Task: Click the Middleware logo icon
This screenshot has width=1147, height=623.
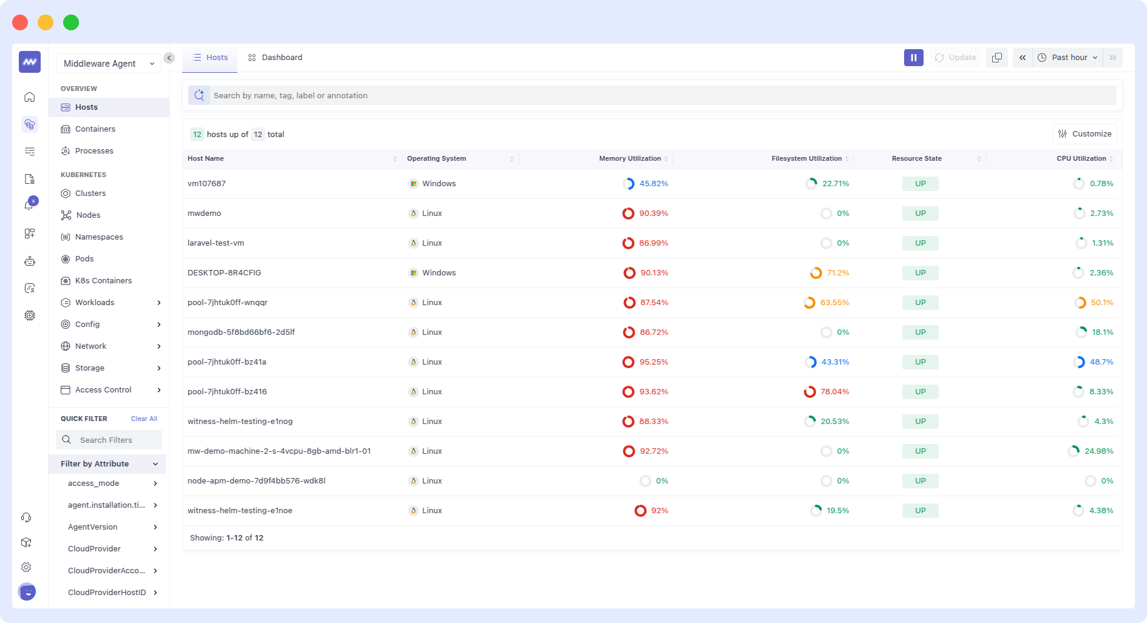Action: (x=30, y=62)
